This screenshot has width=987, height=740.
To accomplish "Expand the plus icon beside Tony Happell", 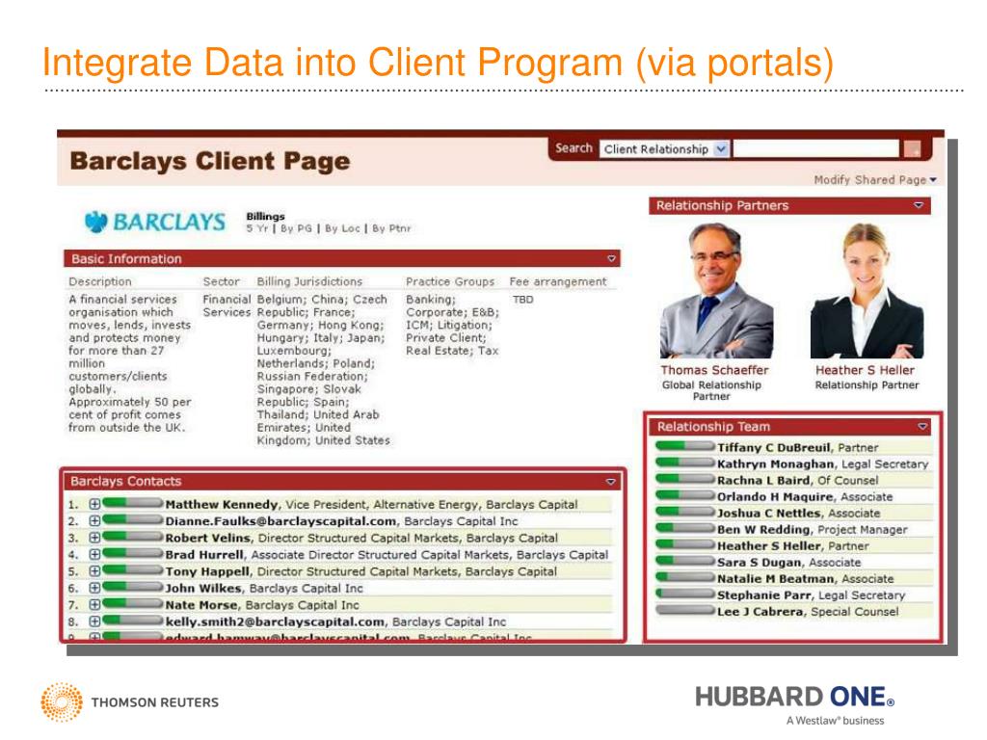I will (94, 571).
